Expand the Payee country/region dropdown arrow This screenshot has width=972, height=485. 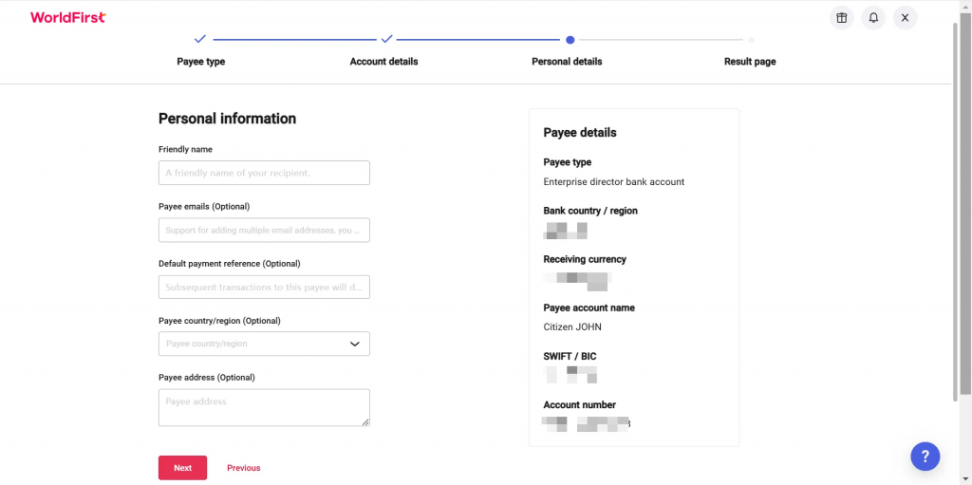coord(355,344)
